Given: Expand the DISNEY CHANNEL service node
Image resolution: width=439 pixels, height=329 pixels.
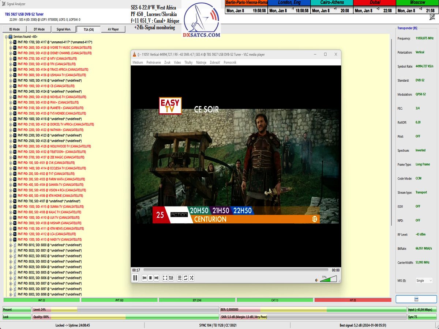Looking at the screenshot, I should [x=11, y=53].
